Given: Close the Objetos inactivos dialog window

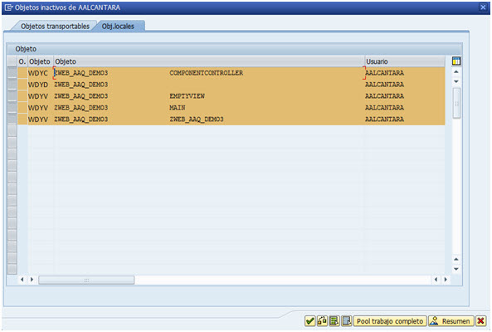Looking at the screenshot, I should [483, 7].
